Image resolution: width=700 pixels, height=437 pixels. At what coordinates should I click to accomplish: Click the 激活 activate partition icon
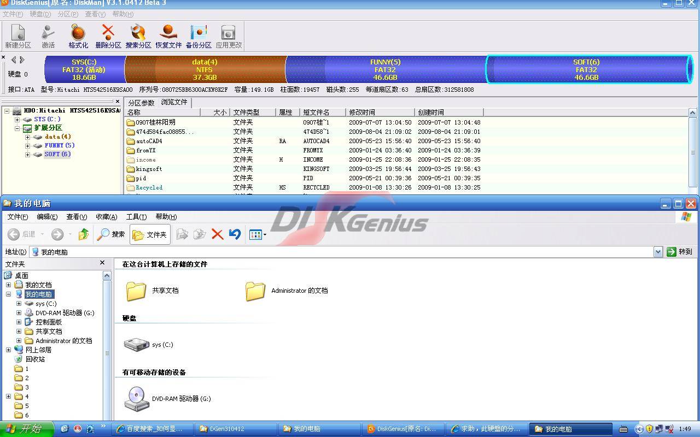[48, 36]
